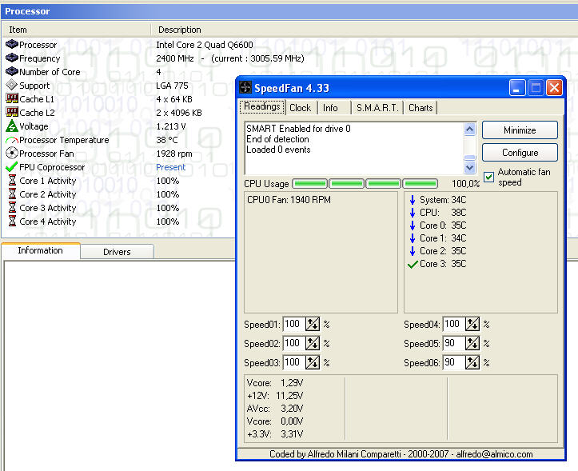Click the Core 2 temperature arrow icon

click(x=413, y=251)
